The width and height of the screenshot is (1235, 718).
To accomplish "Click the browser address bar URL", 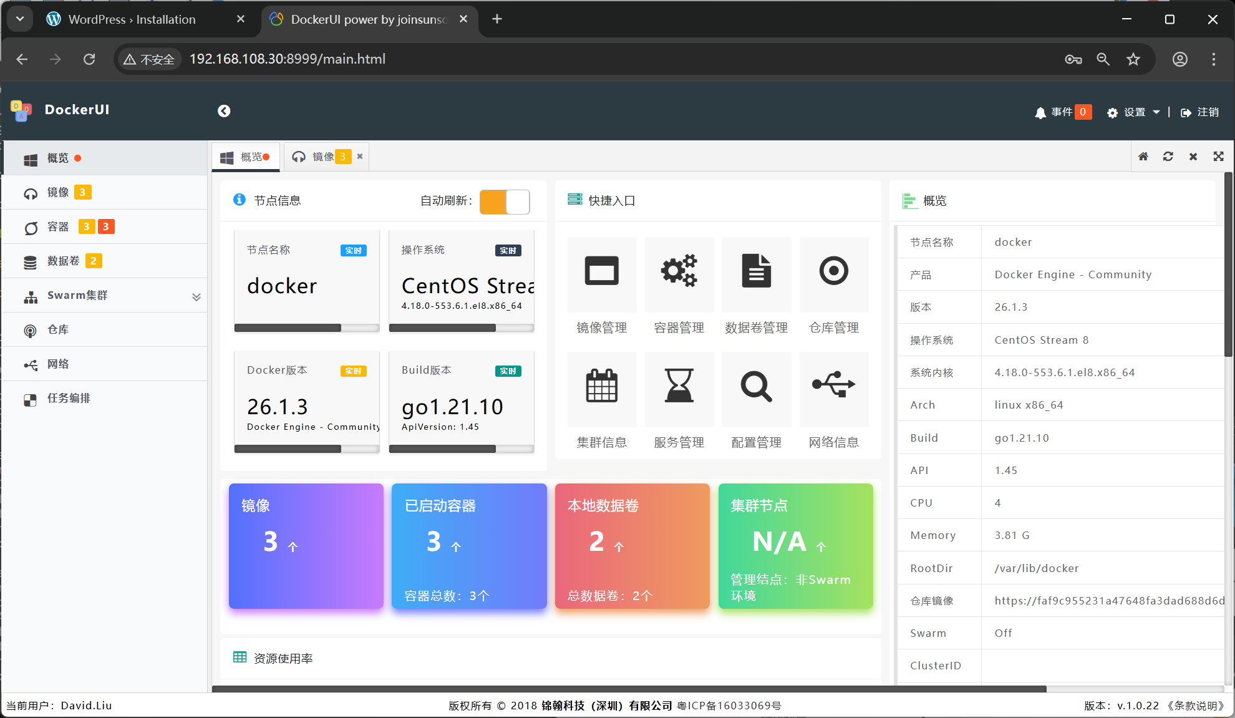I will point(288,59).
